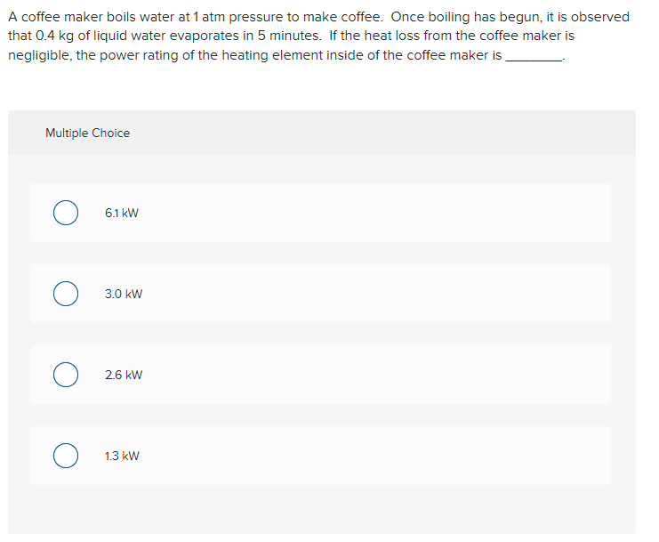
Task: Pick the 1.3 kW radio button
Action: pyautogui.click(x=66, y=456)
